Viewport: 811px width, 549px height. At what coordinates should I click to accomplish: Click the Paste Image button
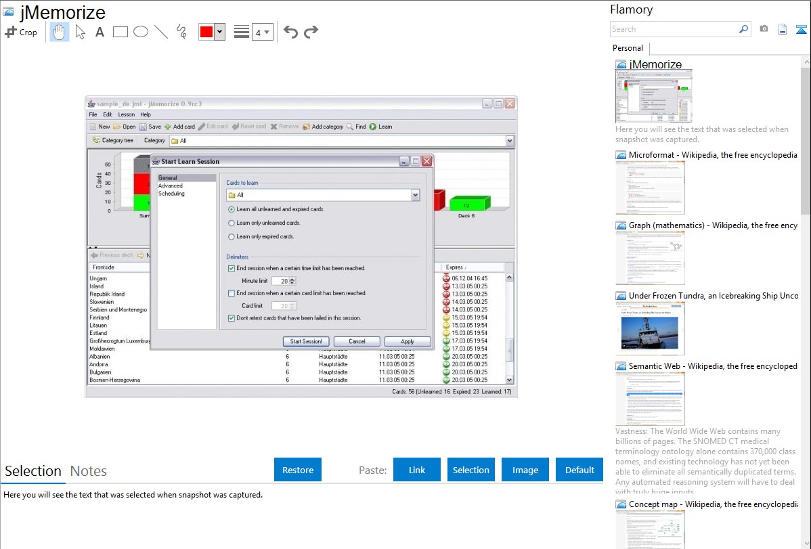[525, 470]
